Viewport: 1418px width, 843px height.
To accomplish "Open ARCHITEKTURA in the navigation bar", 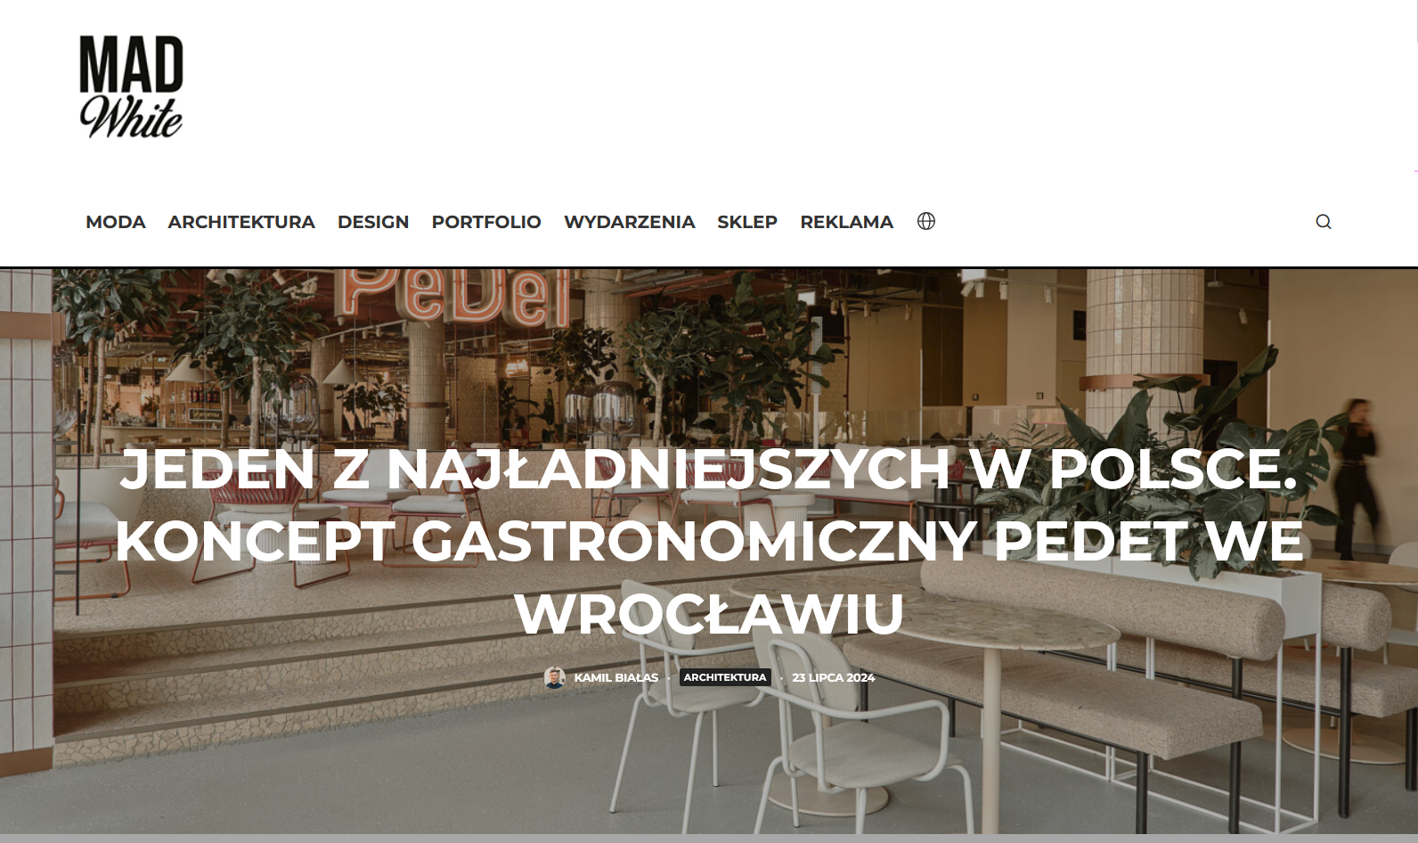I will [241, 222].
